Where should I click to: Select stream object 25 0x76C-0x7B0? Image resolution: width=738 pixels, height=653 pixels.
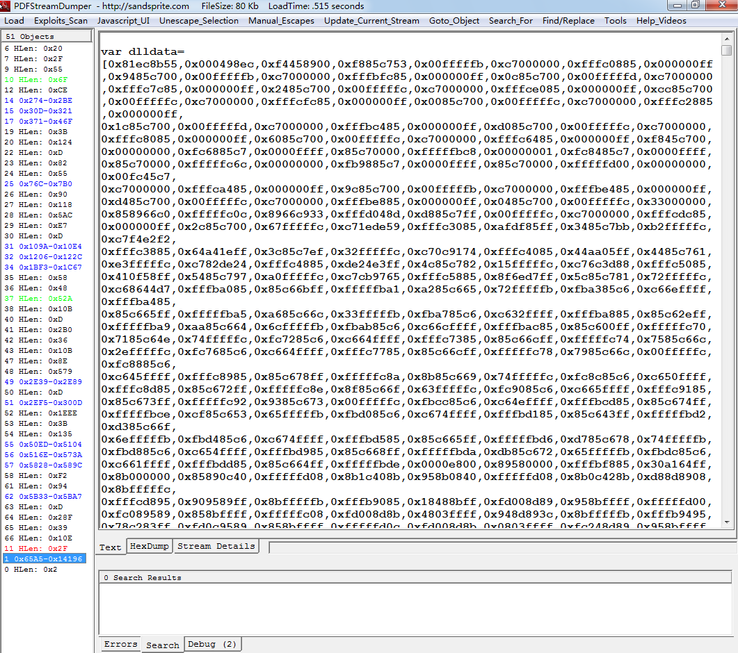[x=38, y=184]
